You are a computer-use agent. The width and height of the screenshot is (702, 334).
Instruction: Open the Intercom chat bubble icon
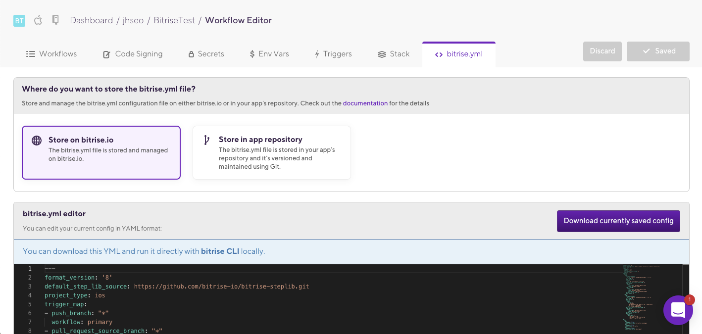pos(678,310)
